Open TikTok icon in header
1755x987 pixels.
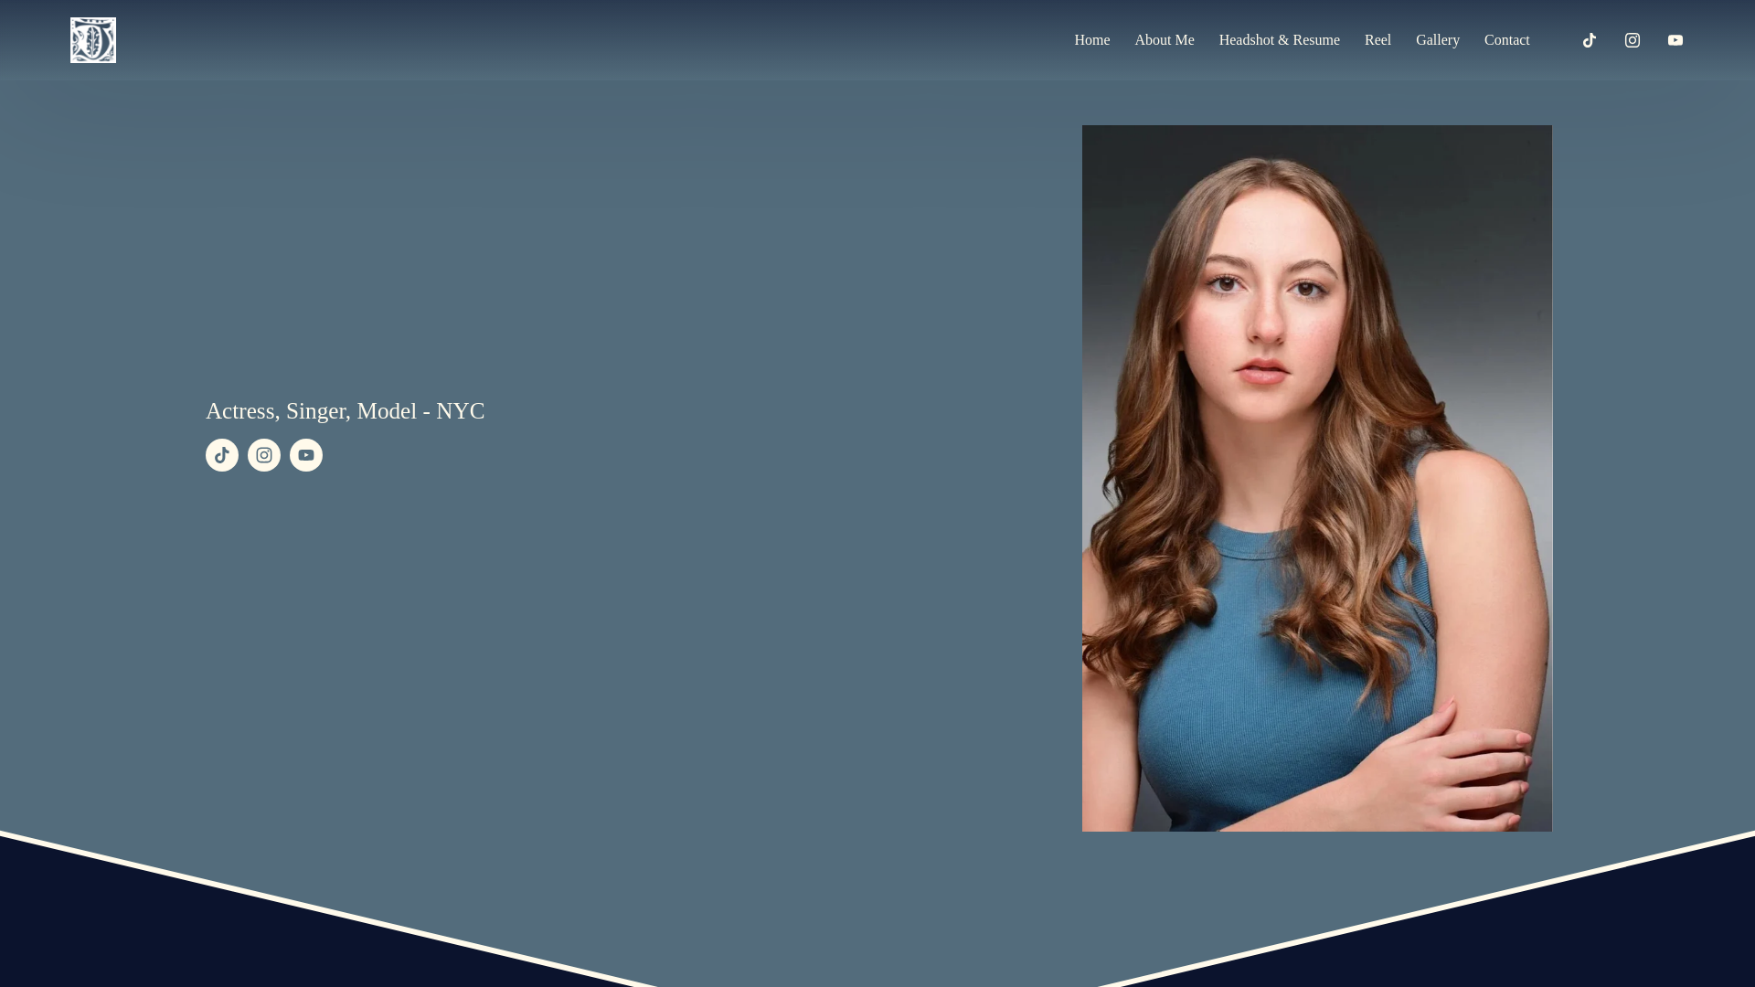coord(1590,40)
